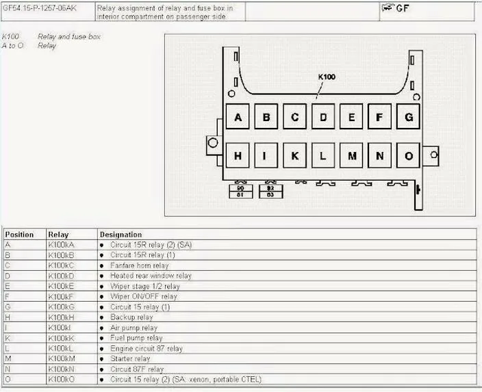This screenshot has width=482, height=392.
Task: Click fuse block labeled 90/61
Action: coord(241,192)
